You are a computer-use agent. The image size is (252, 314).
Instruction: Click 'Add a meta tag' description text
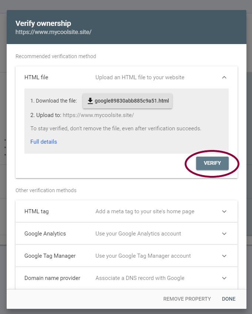click(145, 211)
